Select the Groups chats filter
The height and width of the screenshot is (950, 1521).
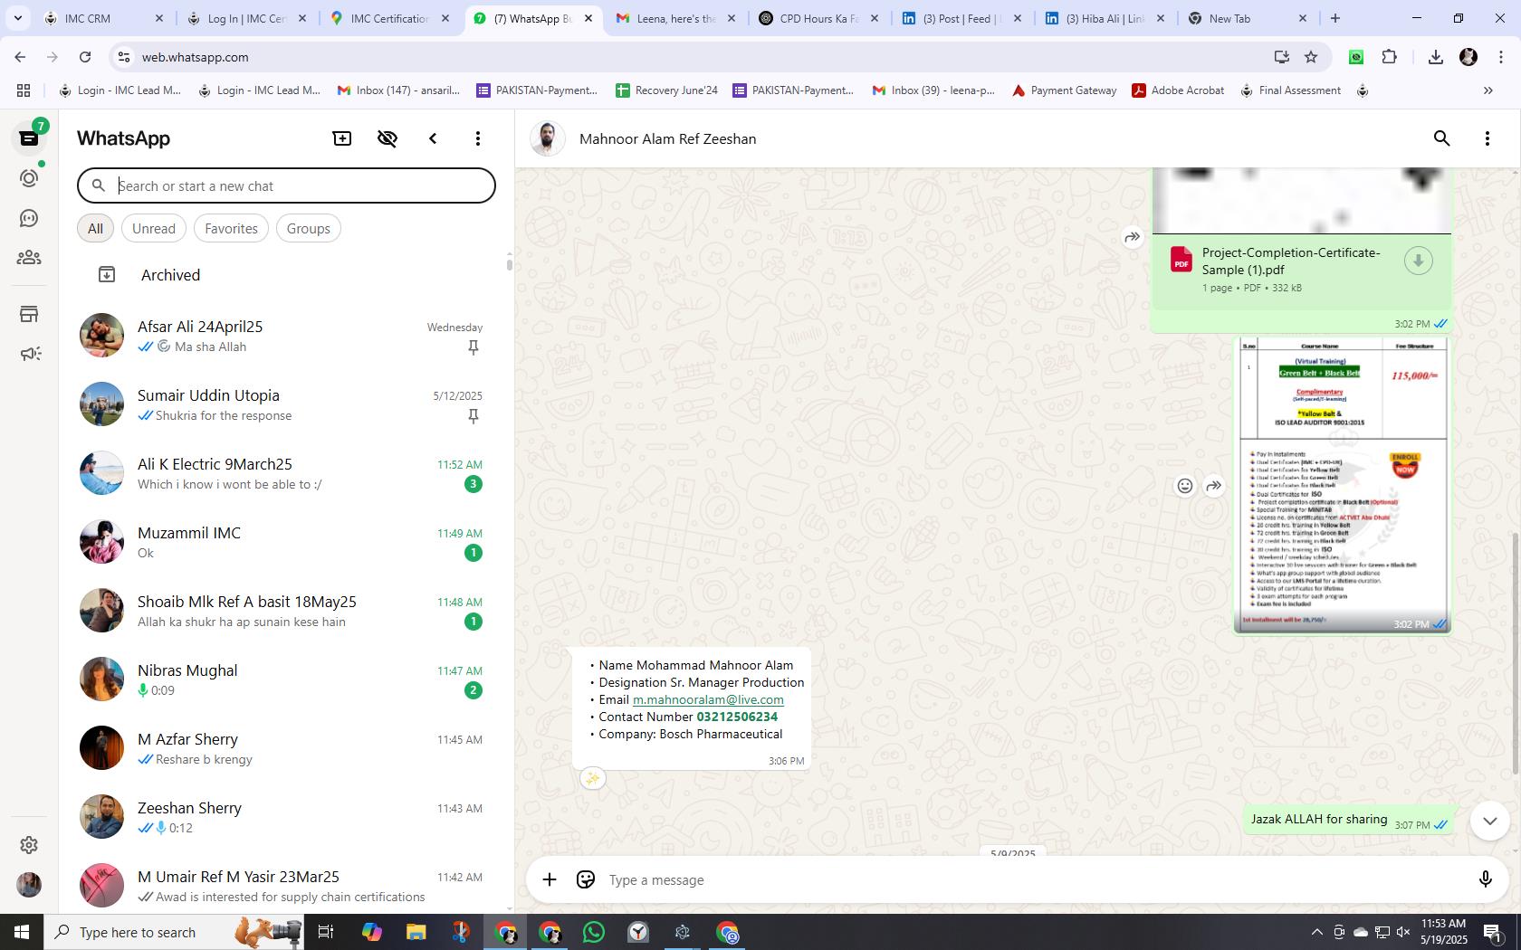click(x=309, y=229)
